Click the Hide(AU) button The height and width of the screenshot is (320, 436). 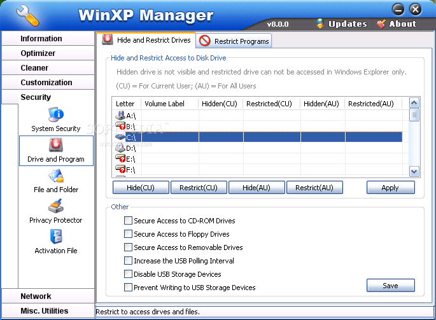point(257,188)
